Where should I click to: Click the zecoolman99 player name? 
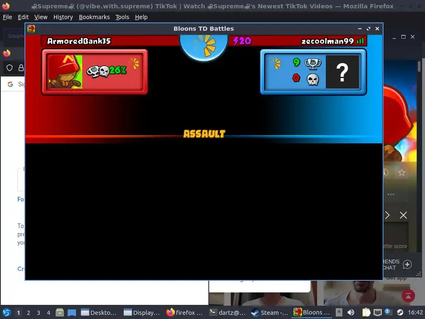pos(327,41)
